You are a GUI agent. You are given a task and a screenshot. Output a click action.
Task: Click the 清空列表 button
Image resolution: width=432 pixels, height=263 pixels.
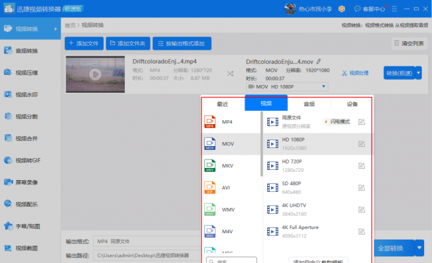(x=409, y=44)
